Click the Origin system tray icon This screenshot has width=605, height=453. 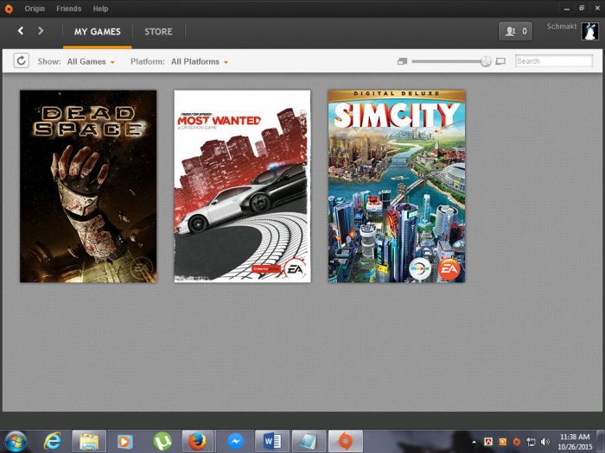(517, 442)
